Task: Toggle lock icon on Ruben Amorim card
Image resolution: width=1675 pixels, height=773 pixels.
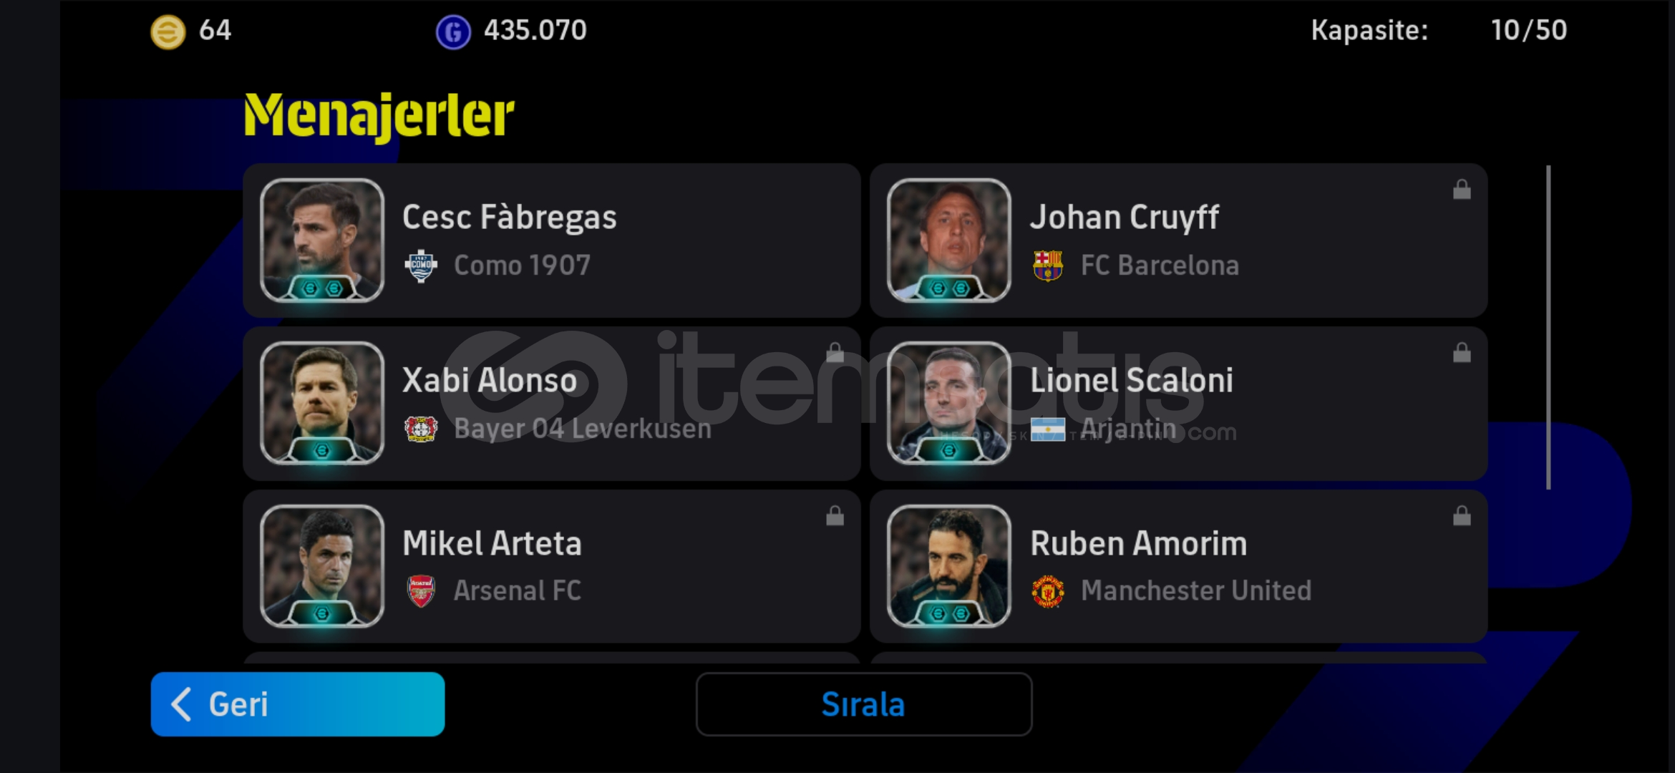Action: (1462, 516)
